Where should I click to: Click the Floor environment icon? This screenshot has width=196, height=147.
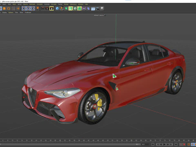[93, 9]
